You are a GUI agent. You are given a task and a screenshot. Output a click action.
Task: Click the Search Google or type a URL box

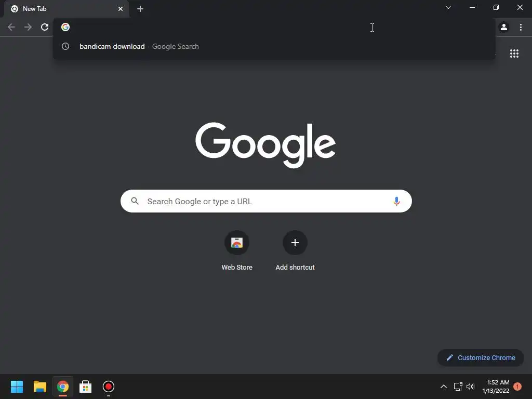266,201
